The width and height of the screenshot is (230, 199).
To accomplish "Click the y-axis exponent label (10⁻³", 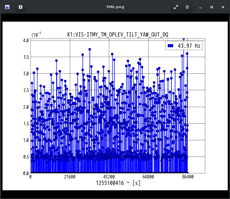I will tap(36, 35).
